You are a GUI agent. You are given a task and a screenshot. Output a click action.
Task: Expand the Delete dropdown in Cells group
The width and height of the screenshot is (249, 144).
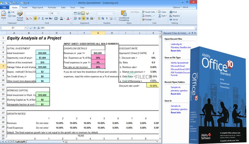(154, 16)
